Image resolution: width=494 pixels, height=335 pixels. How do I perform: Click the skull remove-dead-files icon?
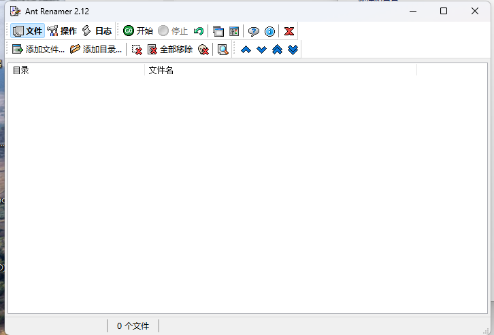(x=203, y=50)
